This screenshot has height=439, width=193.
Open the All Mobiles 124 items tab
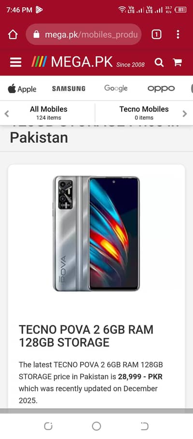coord(49,113)
